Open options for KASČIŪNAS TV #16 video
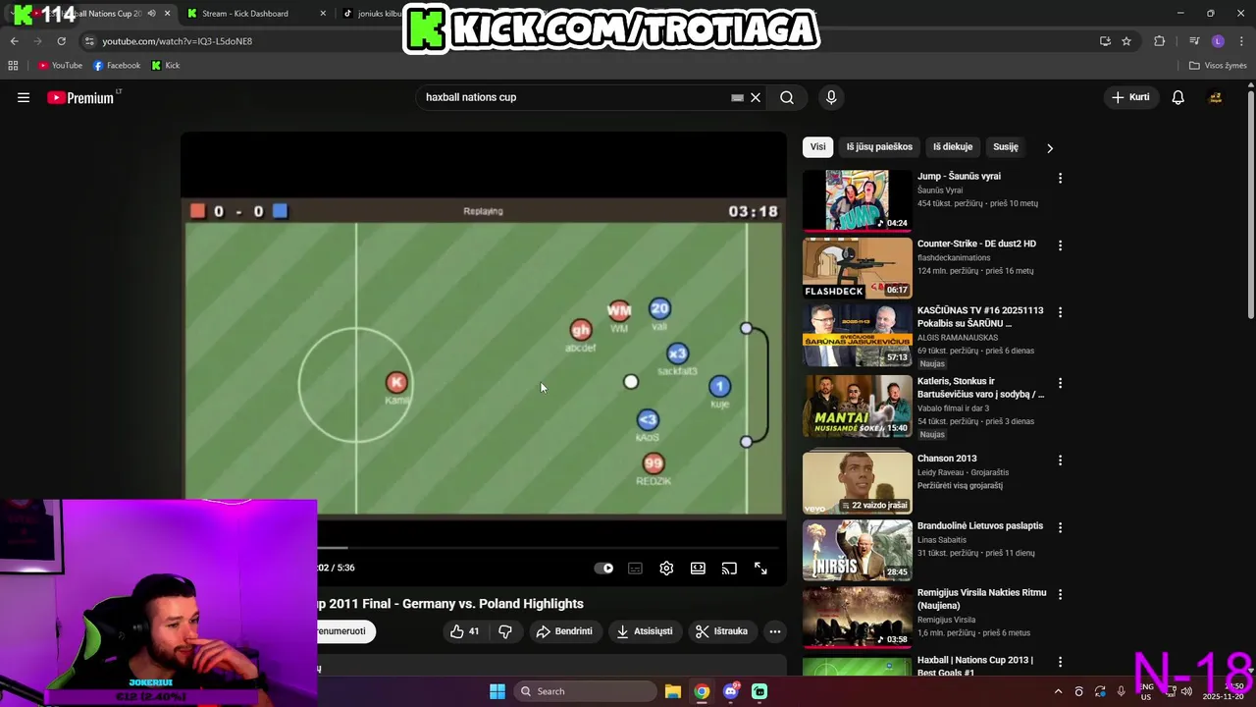1256x707 pixels. (1060, 312)
